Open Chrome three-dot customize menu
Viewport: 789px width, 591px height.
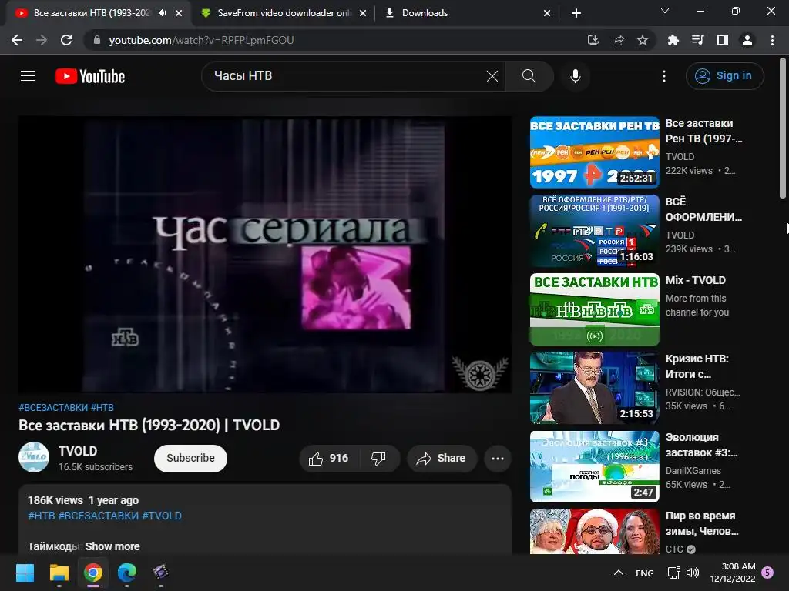[772, 40]
